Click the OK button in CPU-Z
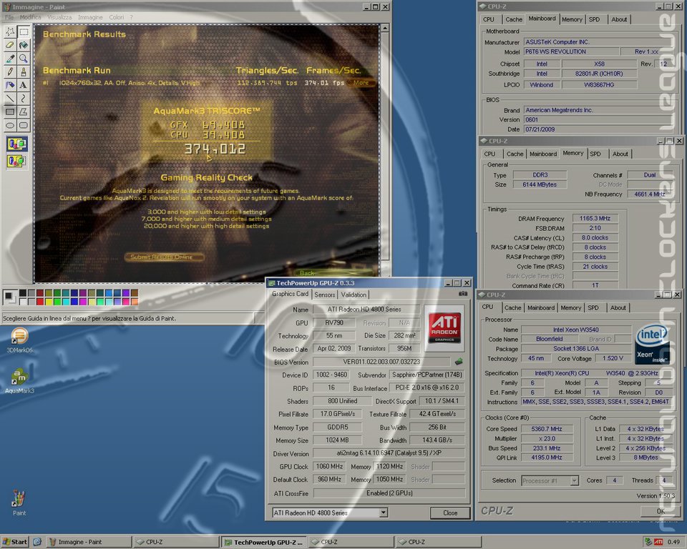 click(x=661, y=511)
